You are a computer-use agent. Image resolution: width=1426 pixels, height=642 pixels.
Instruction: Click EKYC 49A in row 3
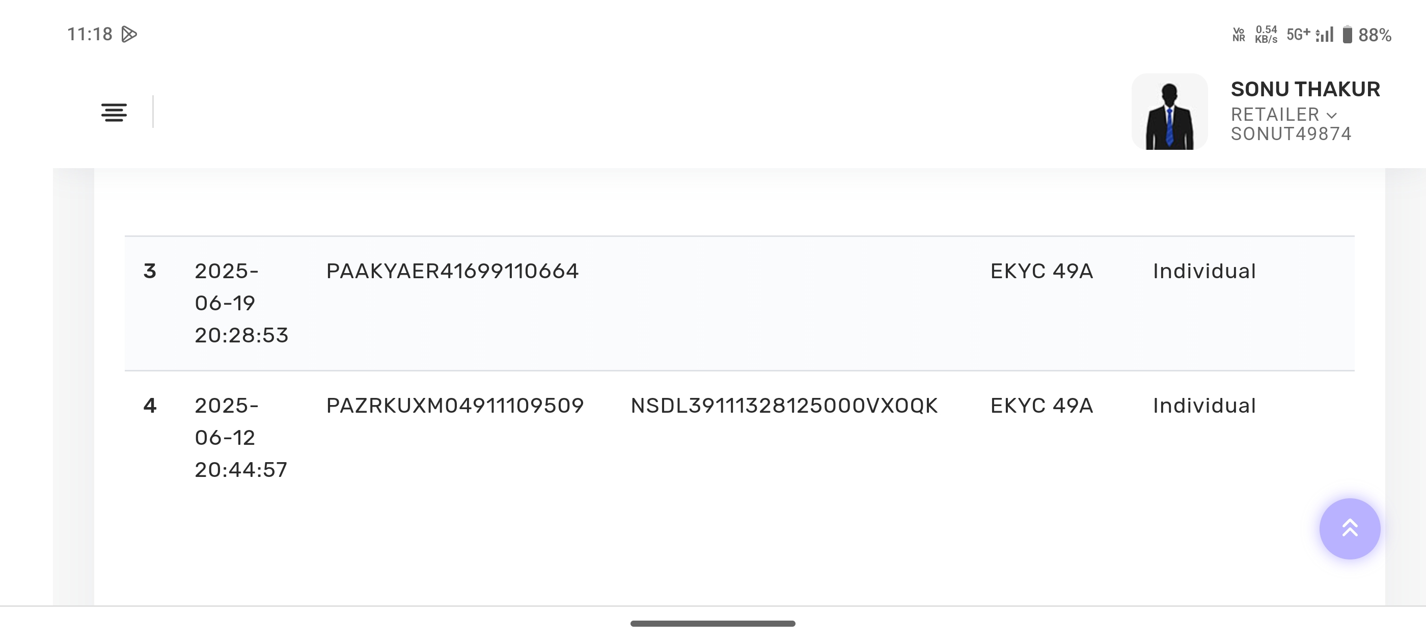coord(1041,272)
